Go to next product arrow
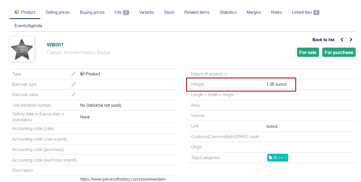This screenshot has height=182, width=361. pyautogui.click(x=351, y=40)
